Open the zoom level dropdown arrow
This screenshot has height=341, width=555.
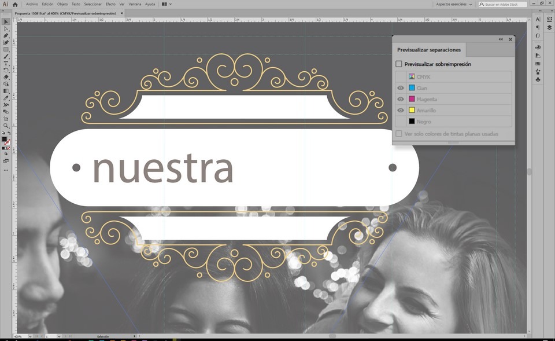(30, 336)
